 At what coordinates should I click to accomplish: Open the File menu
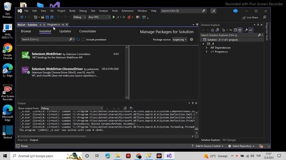tap(26, 11)
